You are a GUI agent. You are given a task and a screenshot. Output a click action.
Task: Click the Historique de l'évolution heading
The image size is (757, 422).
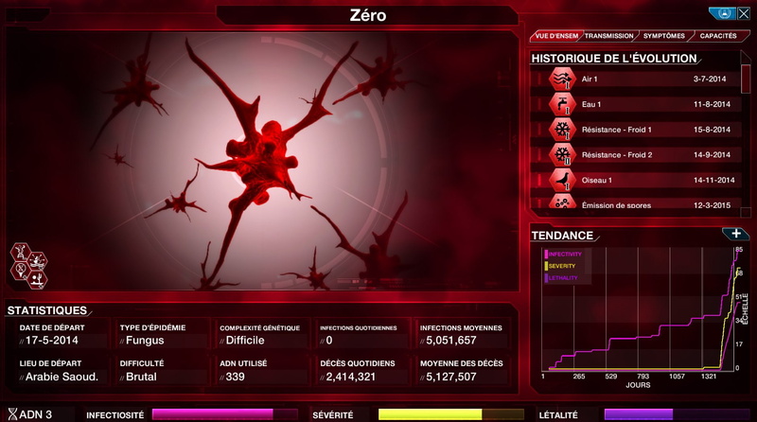click(x=614, y=59)
